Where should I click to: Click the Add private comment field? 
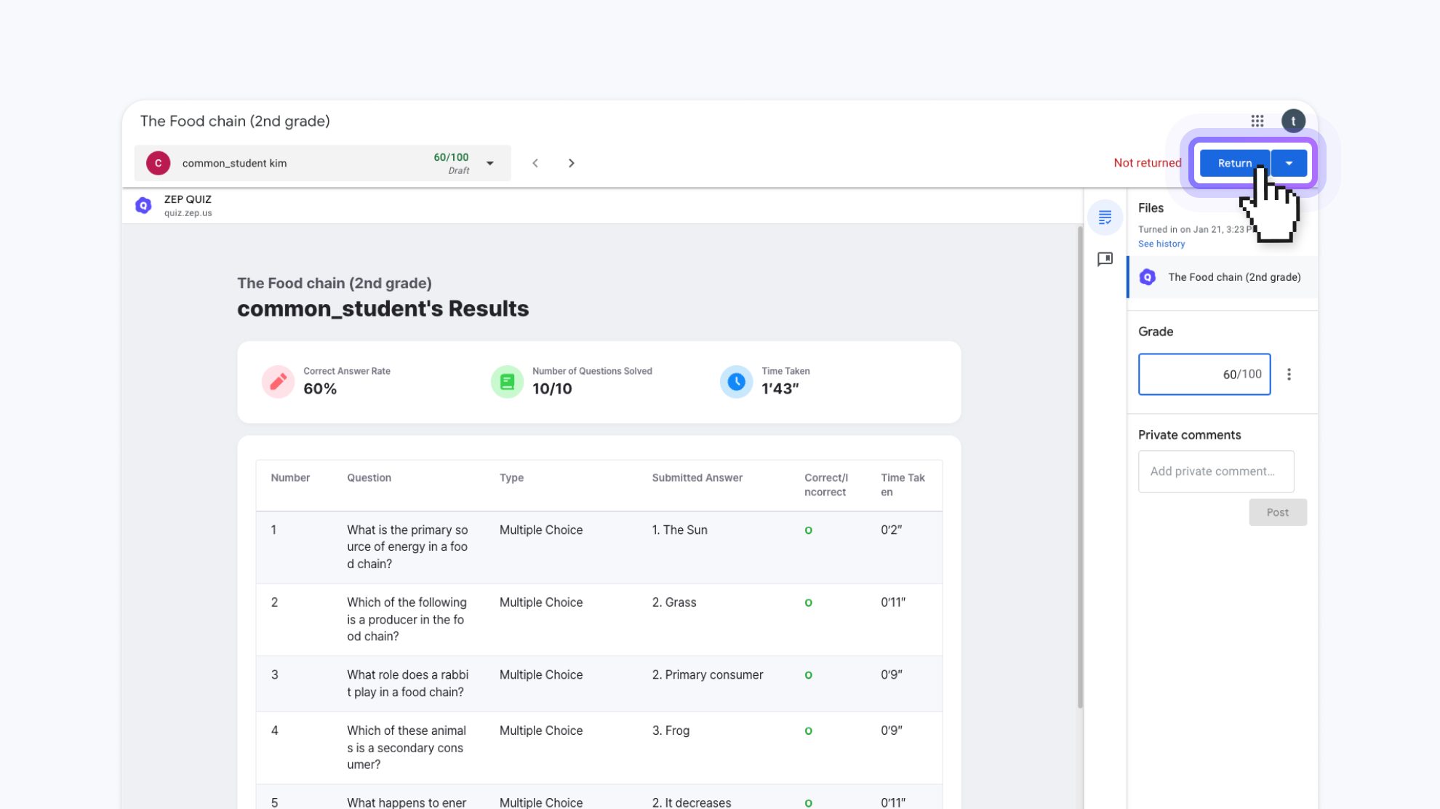[1215, 471]
